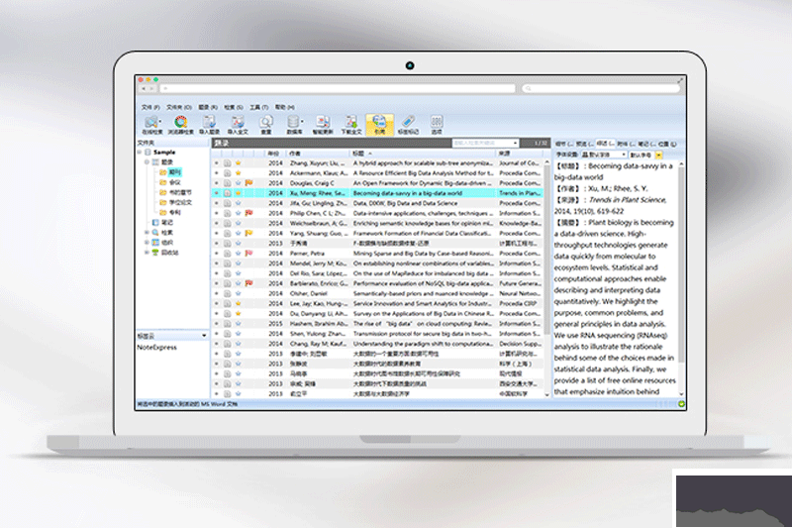The height and width of the screenshot is (528, 792).
Task: Click the flag icon on Philip Chen row
Action: point(249,213)
